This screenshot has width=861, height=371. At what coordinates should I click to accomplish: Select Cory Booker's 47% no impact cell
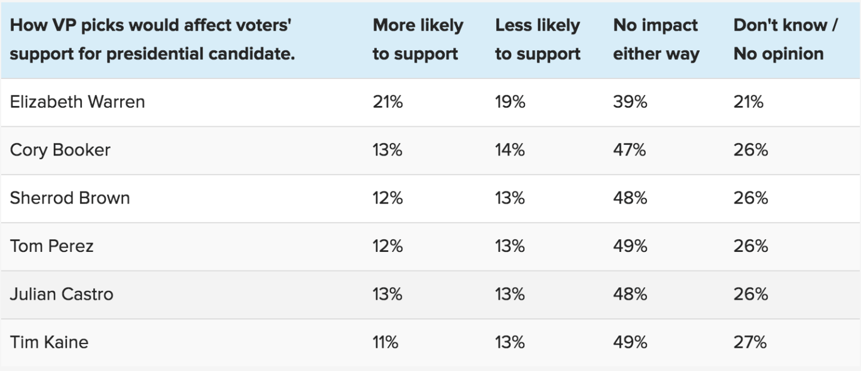pyautogui.click(x=630, y=150)
